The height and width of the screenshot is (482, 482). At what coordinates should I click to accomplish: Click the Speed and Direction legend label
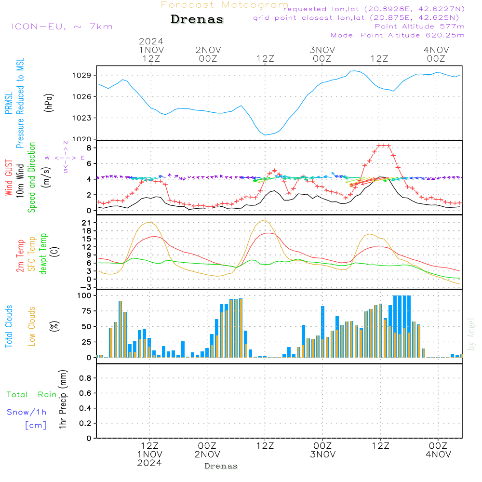click(x=31, y=177)
